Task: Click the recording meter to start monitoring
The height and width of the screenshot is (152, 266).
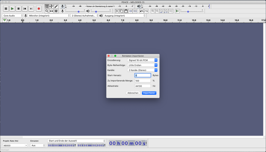Action: click(x=100, y=6)
